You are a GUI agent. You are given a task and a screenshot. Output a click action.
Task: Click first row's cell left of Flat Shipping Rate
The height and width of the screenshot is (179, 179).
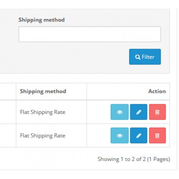point(8,112)
